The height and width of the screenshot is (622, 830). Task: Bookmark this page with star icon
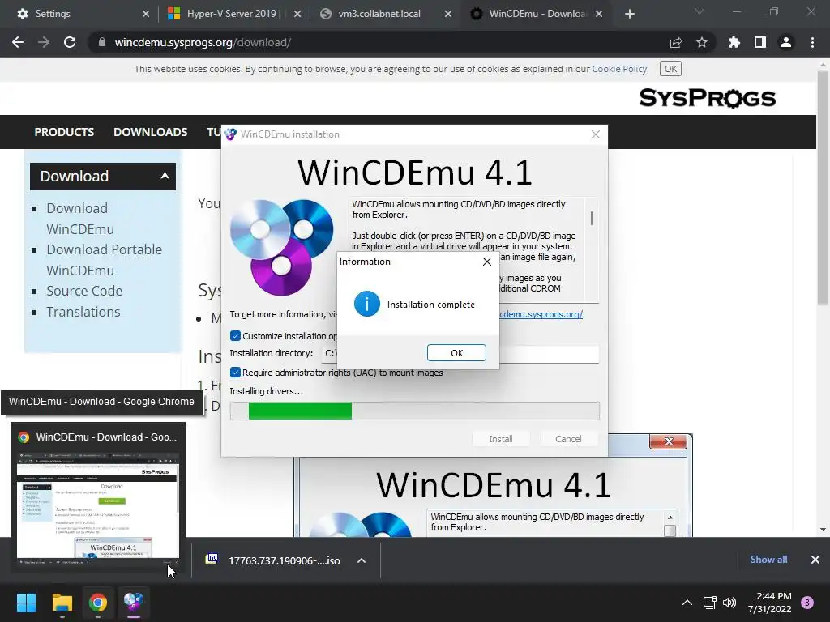point(701,42)
